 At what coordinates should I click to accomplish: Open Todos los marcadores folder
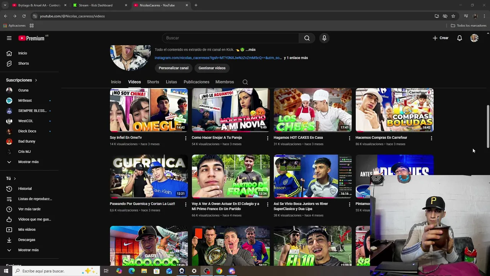(469, 26)
